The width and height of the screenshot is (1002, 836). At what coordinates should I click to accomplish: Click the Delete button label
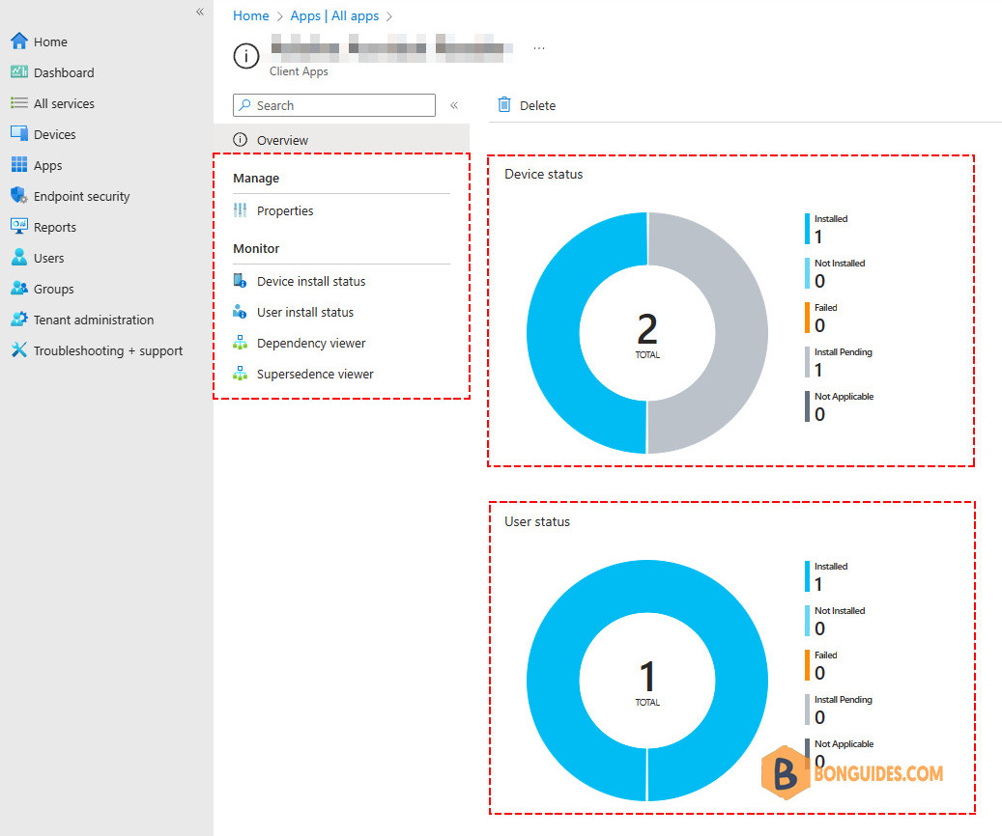pos(537,105)
